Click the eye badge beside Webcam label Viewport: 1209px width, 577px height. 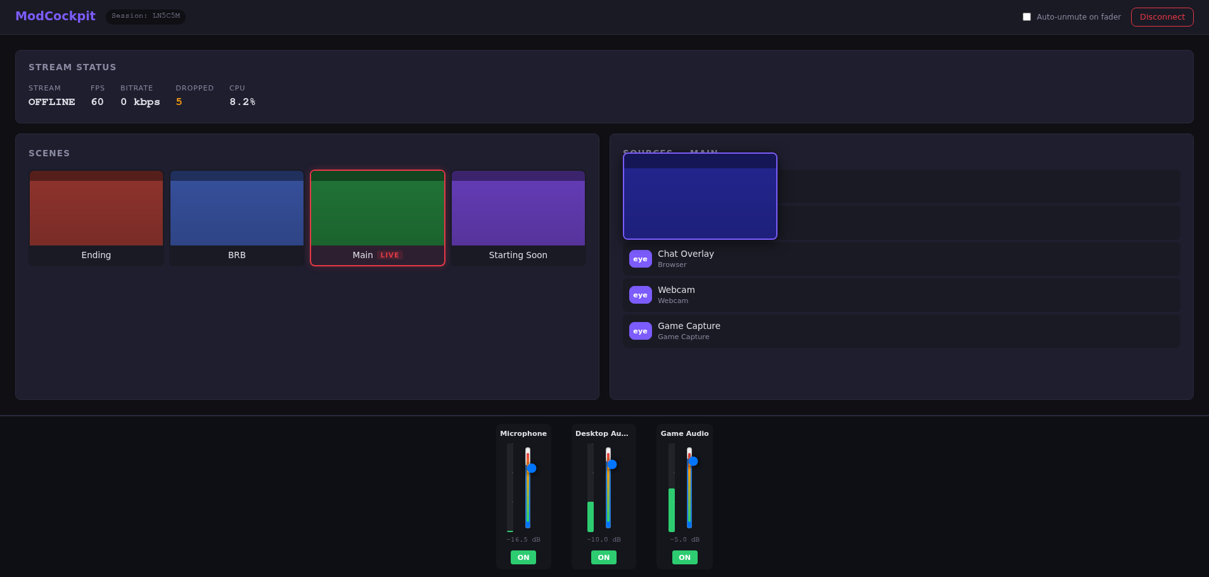[x=640, y=295]
